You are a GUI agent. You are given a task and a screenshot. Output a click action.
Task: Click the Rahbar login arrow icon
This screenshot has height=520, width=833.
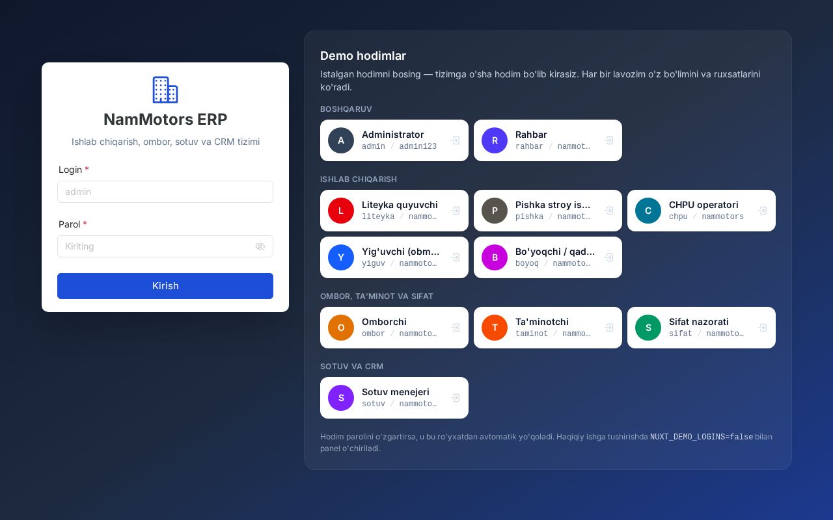tap(609, 140)
